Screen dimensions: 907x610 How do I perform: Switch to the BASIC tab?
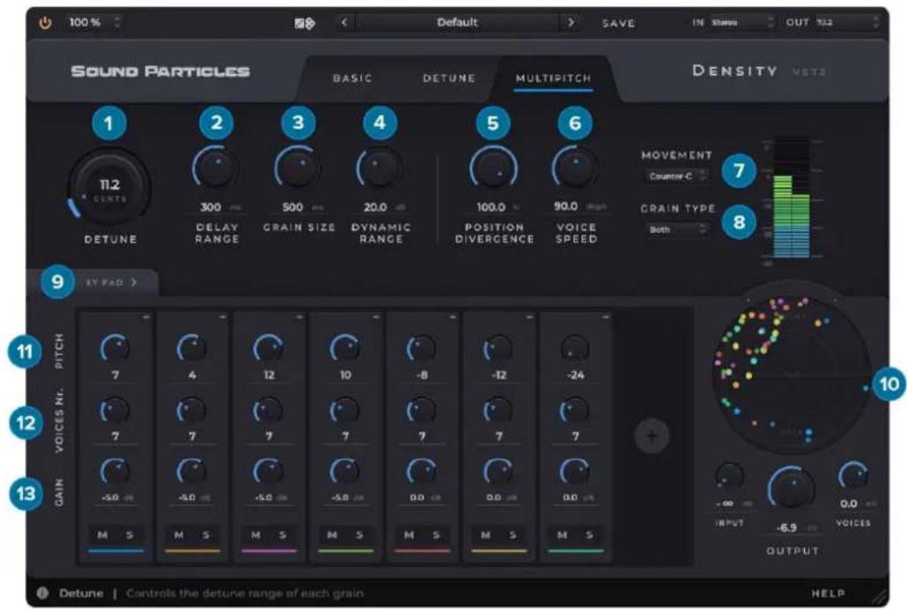coord(353,78)
